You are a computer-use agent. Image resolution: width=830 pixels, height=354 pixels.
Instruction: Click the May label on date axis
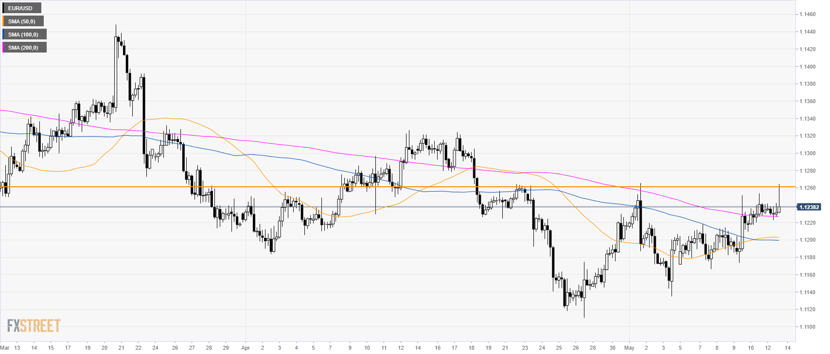pos(629,348)
